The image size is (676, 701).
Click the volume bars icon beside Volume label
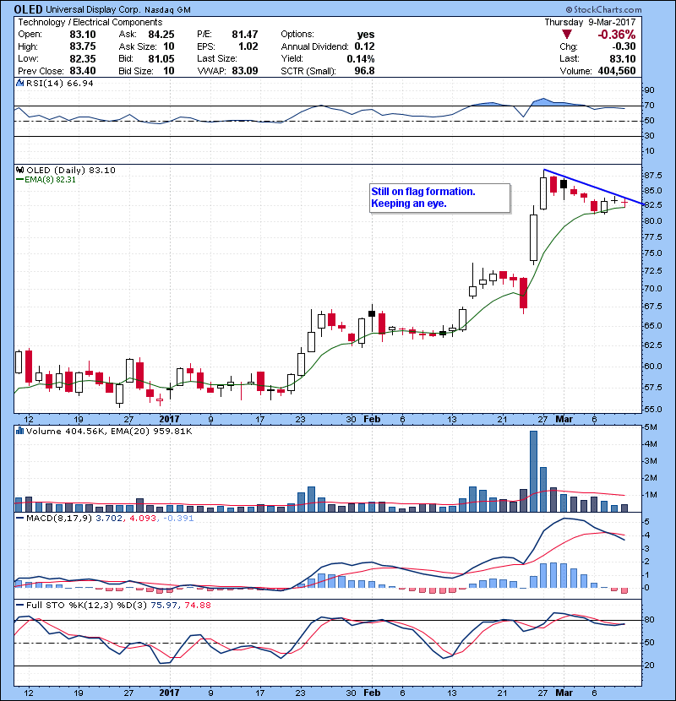click(x=19, y=431)
